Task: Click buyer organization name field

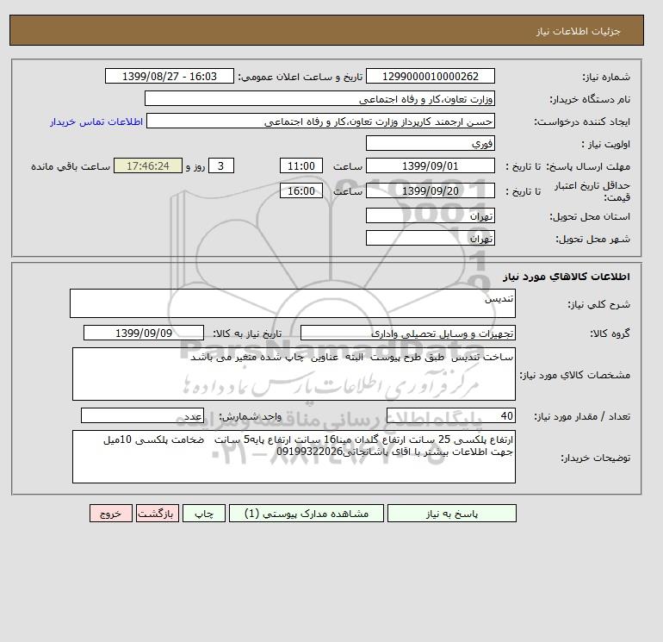Action: 319,98
